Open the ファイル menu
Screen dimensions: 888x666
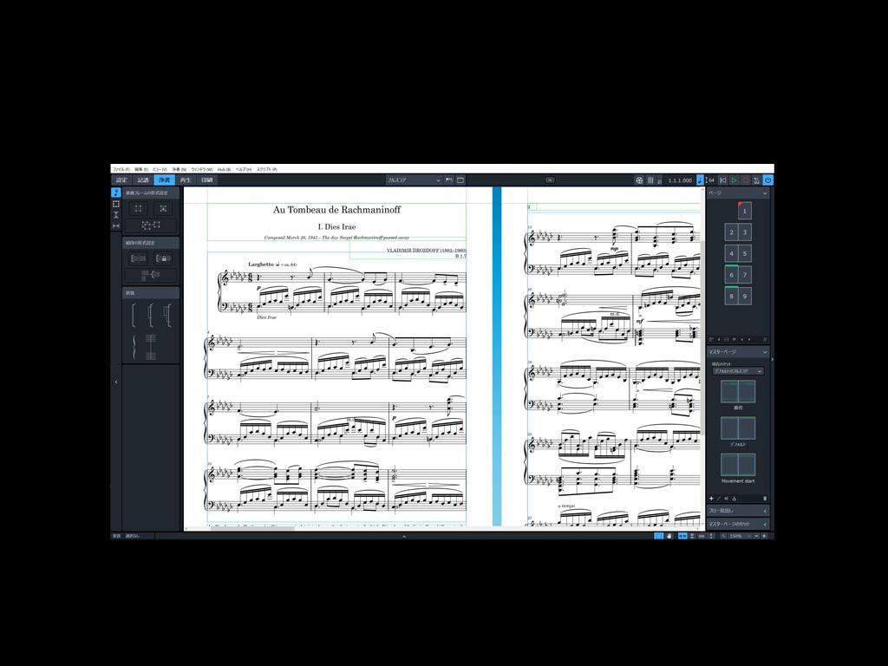point(121,169)
